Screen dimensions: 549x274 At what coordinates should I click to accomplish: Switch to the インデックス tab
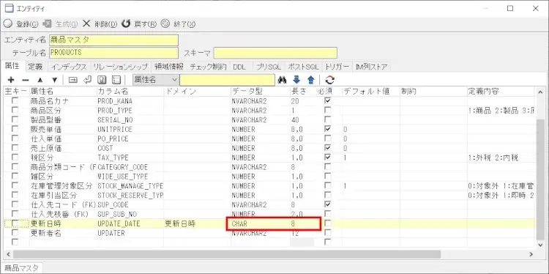tap(68, 66)
